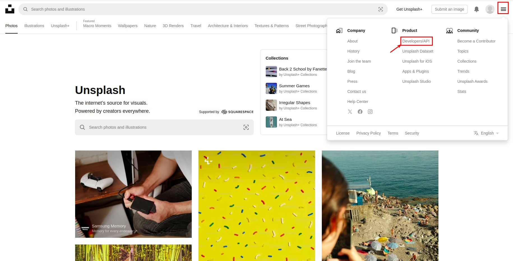The image size is (513, 261).
Task: Open the Nature topic
Action: pyautogui.click(x=150, y=26)
